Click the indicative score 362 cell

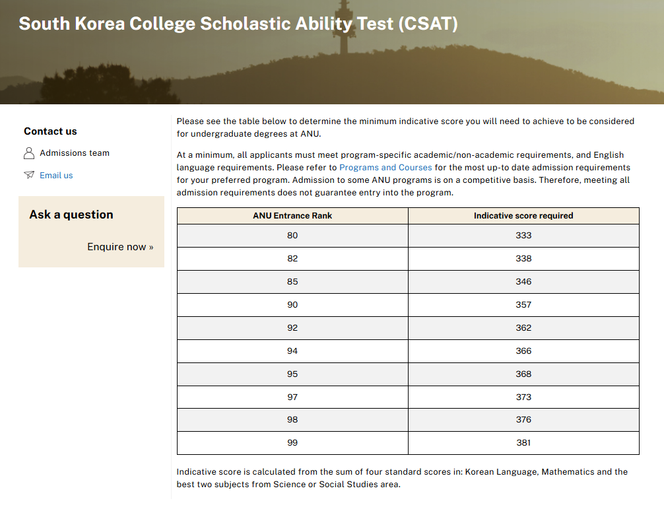coord(523,328)
